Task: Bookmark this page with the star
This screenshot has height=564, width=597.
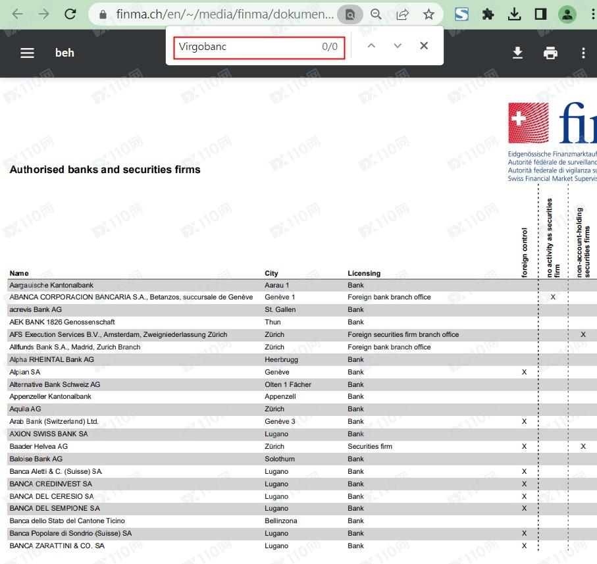Action: (x=428, y=14)
